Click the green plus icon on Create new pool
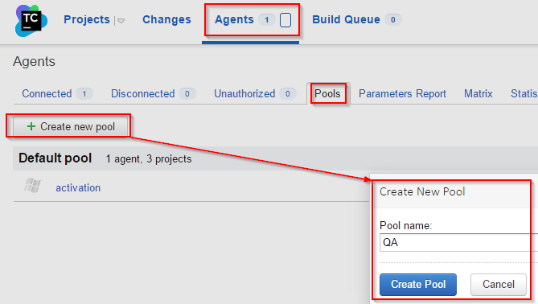The image size is (538, 304). pos(31,126)
